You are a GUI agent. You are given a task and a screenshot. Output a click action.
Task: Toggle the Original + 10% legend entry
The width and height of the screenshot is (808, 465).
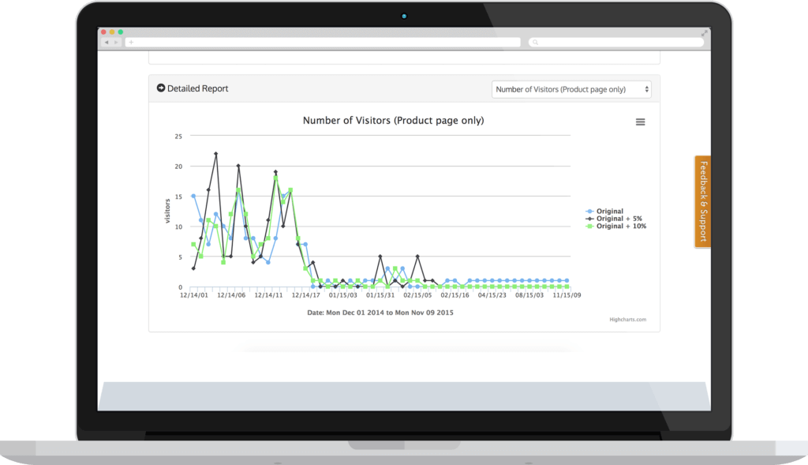click(621, 227)
